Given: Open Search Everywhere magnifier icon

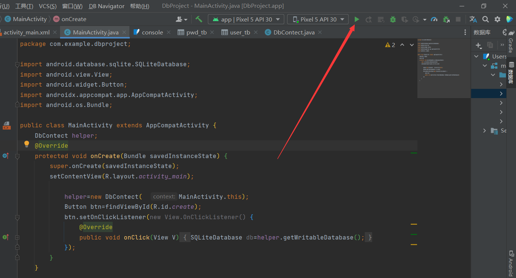Looking at the screenshot, I should [486, 19].
